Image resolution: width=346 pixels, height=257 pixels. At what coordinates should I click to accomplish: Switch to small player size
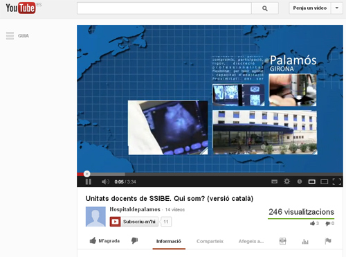click(312, 181)
